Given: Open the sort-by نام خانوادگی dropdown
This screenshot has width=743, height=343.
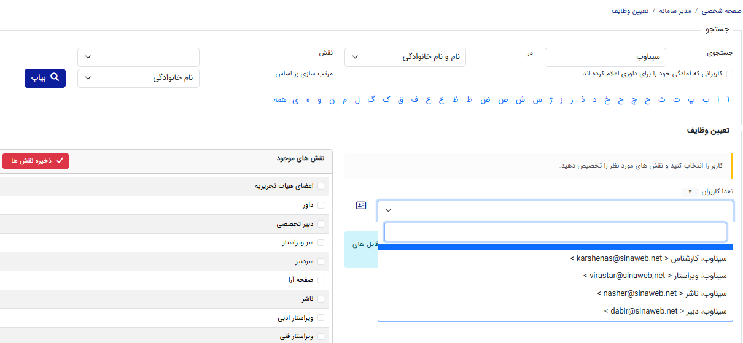Looking at the screenshot, I should 138,78.
